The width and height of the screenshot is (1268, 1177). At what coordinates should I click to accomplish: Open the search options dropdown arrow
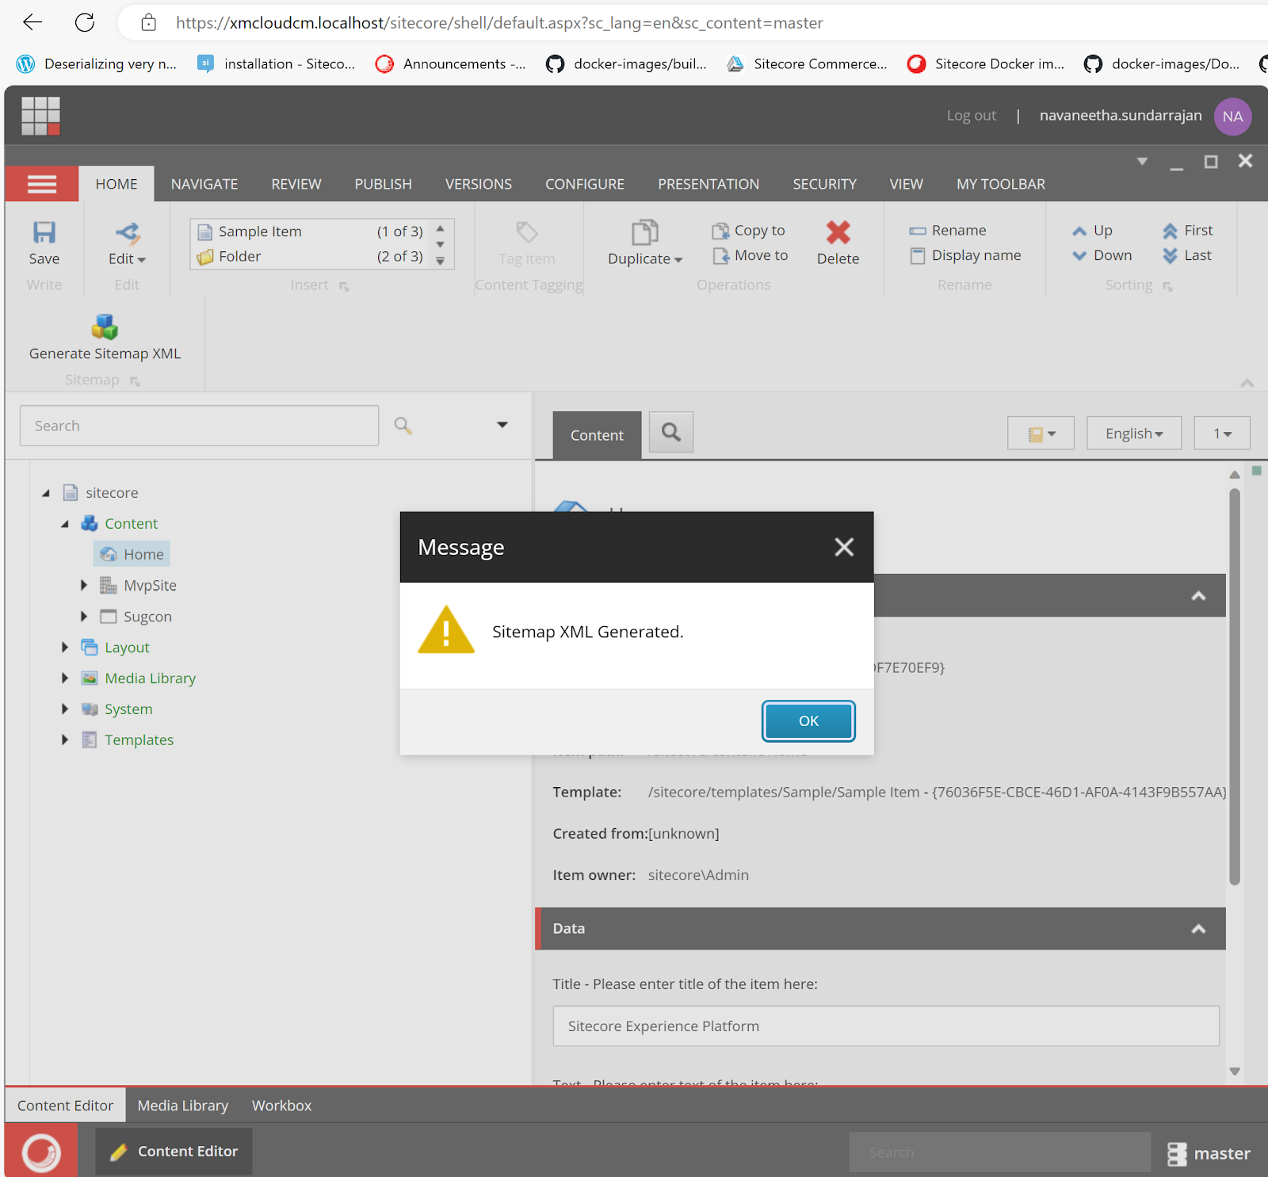502,425
